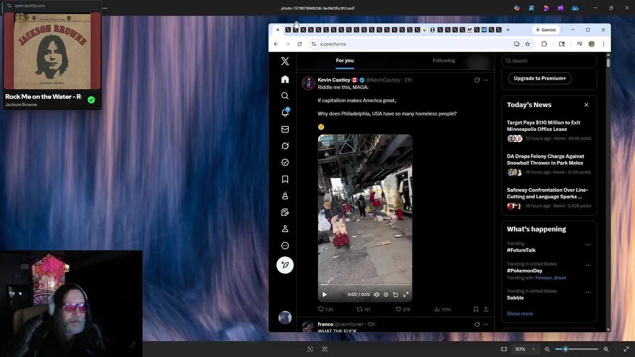
Task: Share Kevin Castley's post
Action: (486, 309)
